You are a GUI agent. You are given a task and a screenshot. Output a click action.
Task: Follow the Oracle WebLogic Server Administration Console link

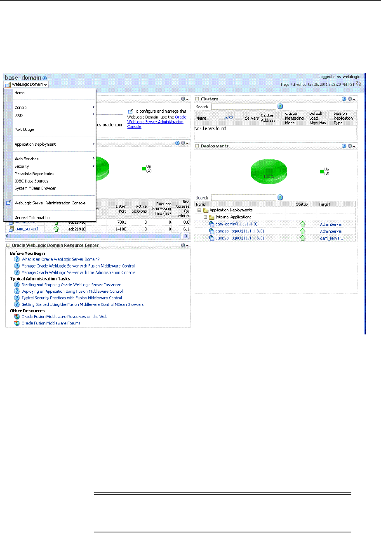(x=157, y=122)
